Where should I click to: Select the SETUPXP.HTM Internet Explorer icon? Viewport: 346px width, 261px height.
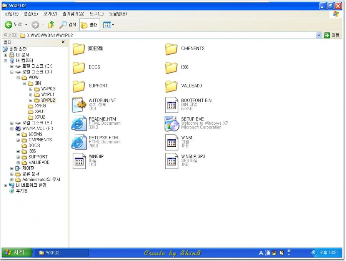tap(79, 142)
